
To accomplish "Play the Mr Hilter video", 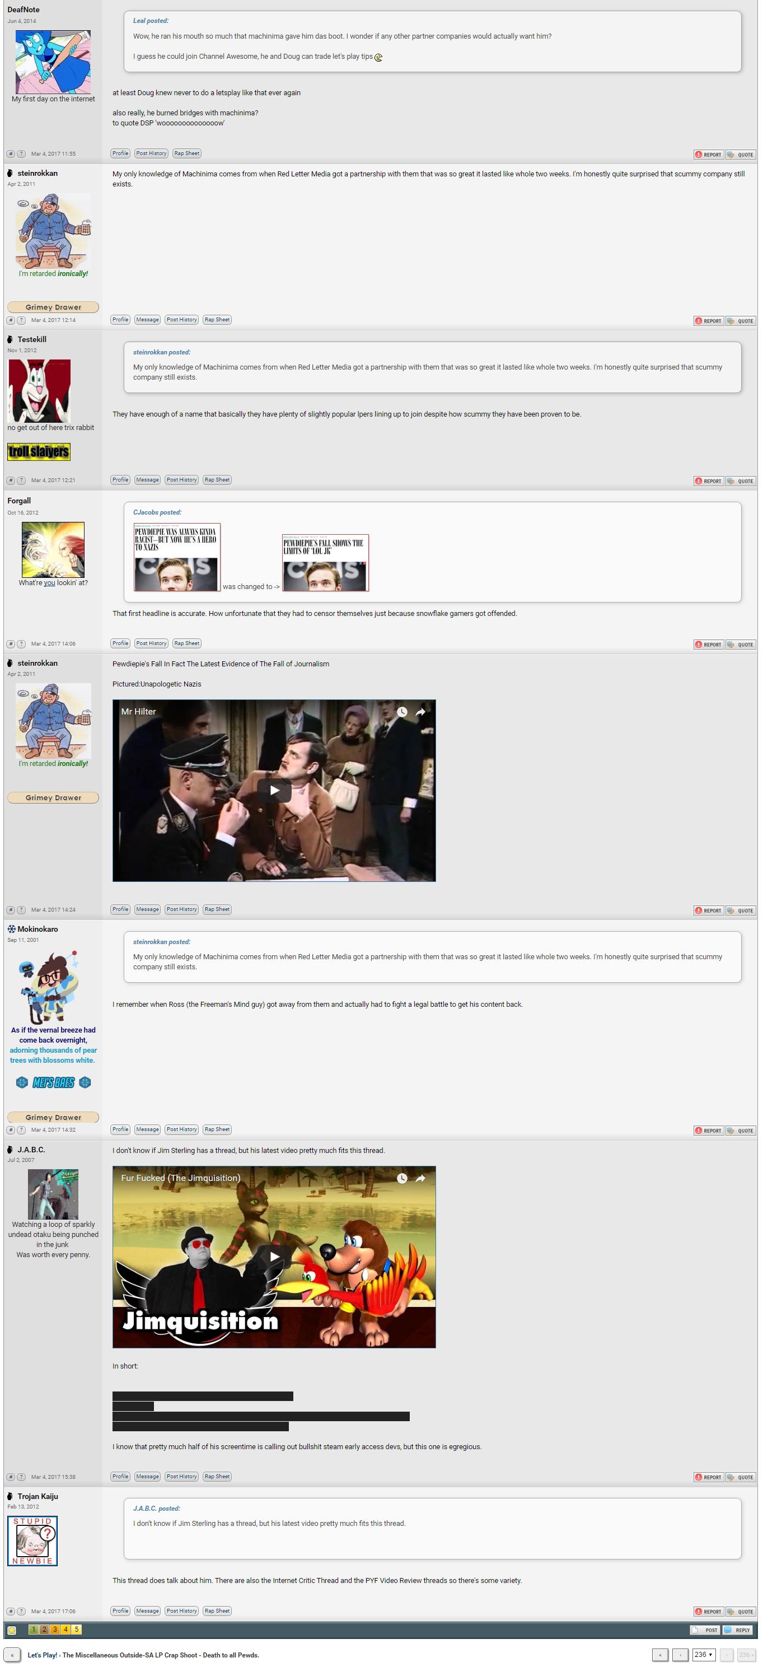I will (x=274, y=790).
